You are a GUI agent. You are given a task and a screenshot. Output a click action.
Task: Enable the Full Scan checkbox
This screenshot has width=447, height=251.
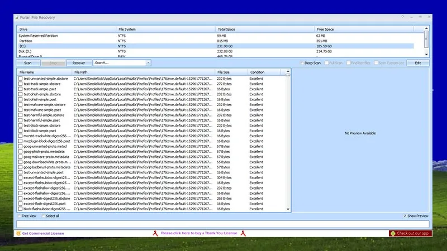327,63
